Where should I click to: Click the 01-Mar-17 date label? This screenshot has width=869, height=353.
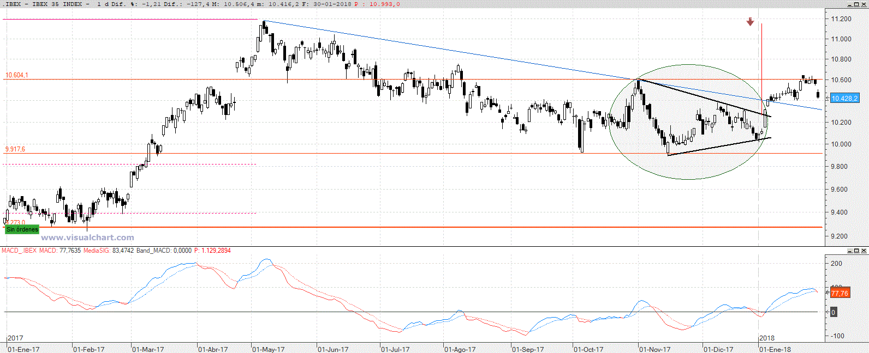tap(148, 349)
